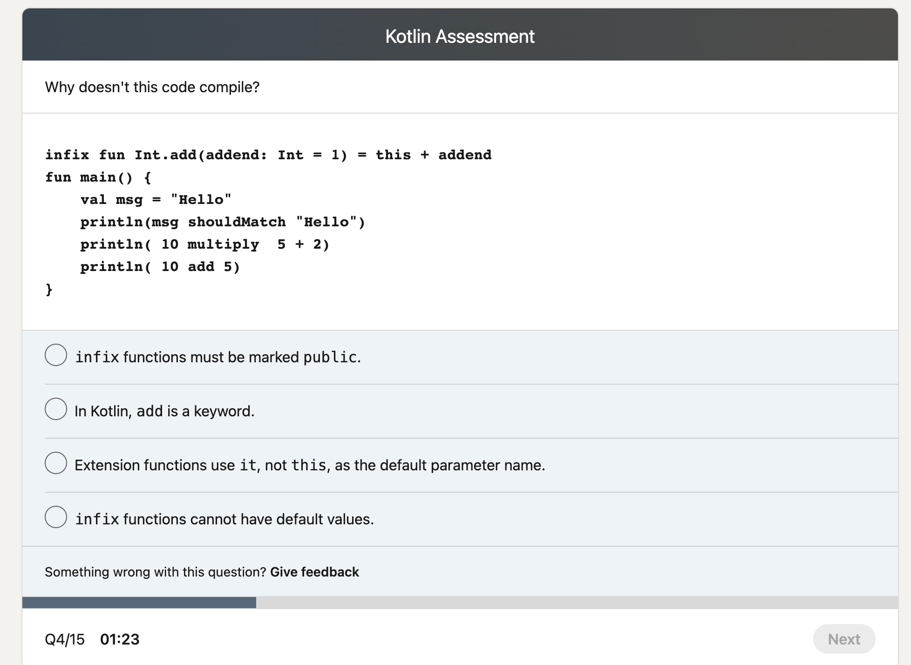911x665 pixels.
Task: Click the 01:23 timer display
Action: click(x=120, y=639)
